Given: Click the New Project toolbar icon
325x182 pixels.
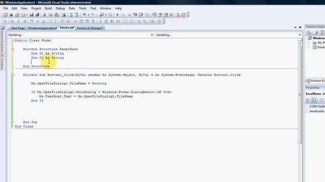Looking at the screenshot, I should coord(5,15).
